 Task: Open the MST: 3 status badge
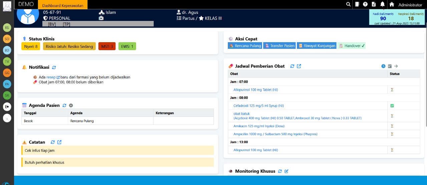tap(107, 46)
